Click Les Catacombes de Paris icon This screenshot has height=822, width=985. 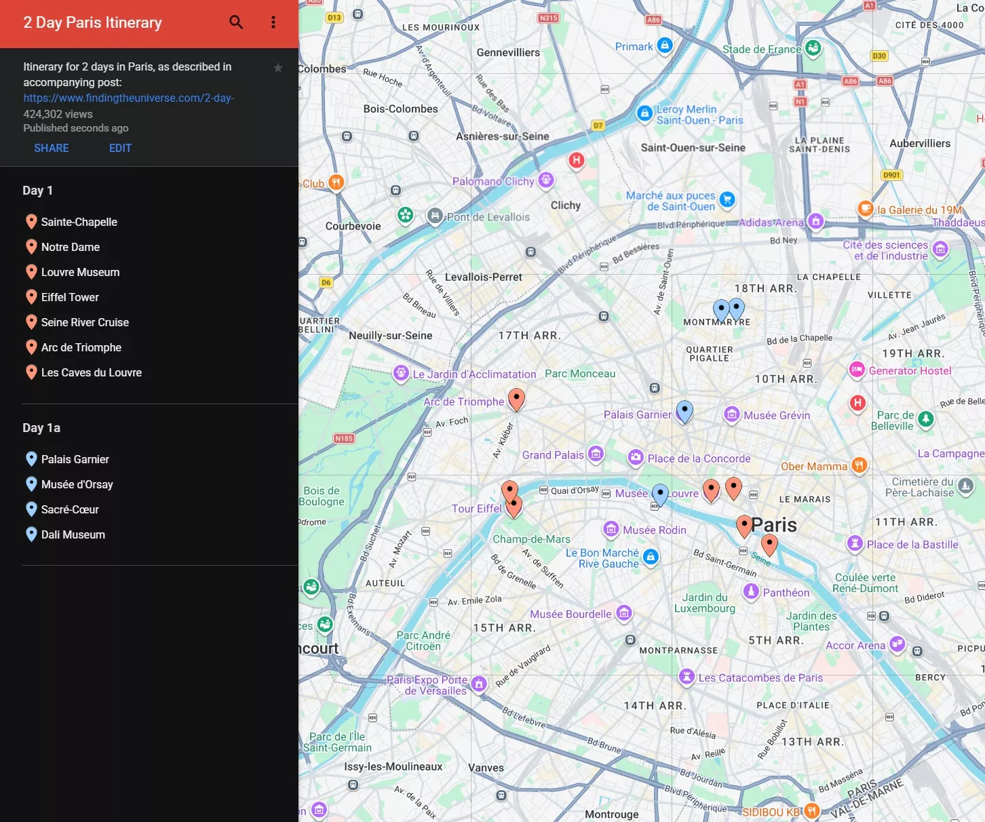(687, 677)
